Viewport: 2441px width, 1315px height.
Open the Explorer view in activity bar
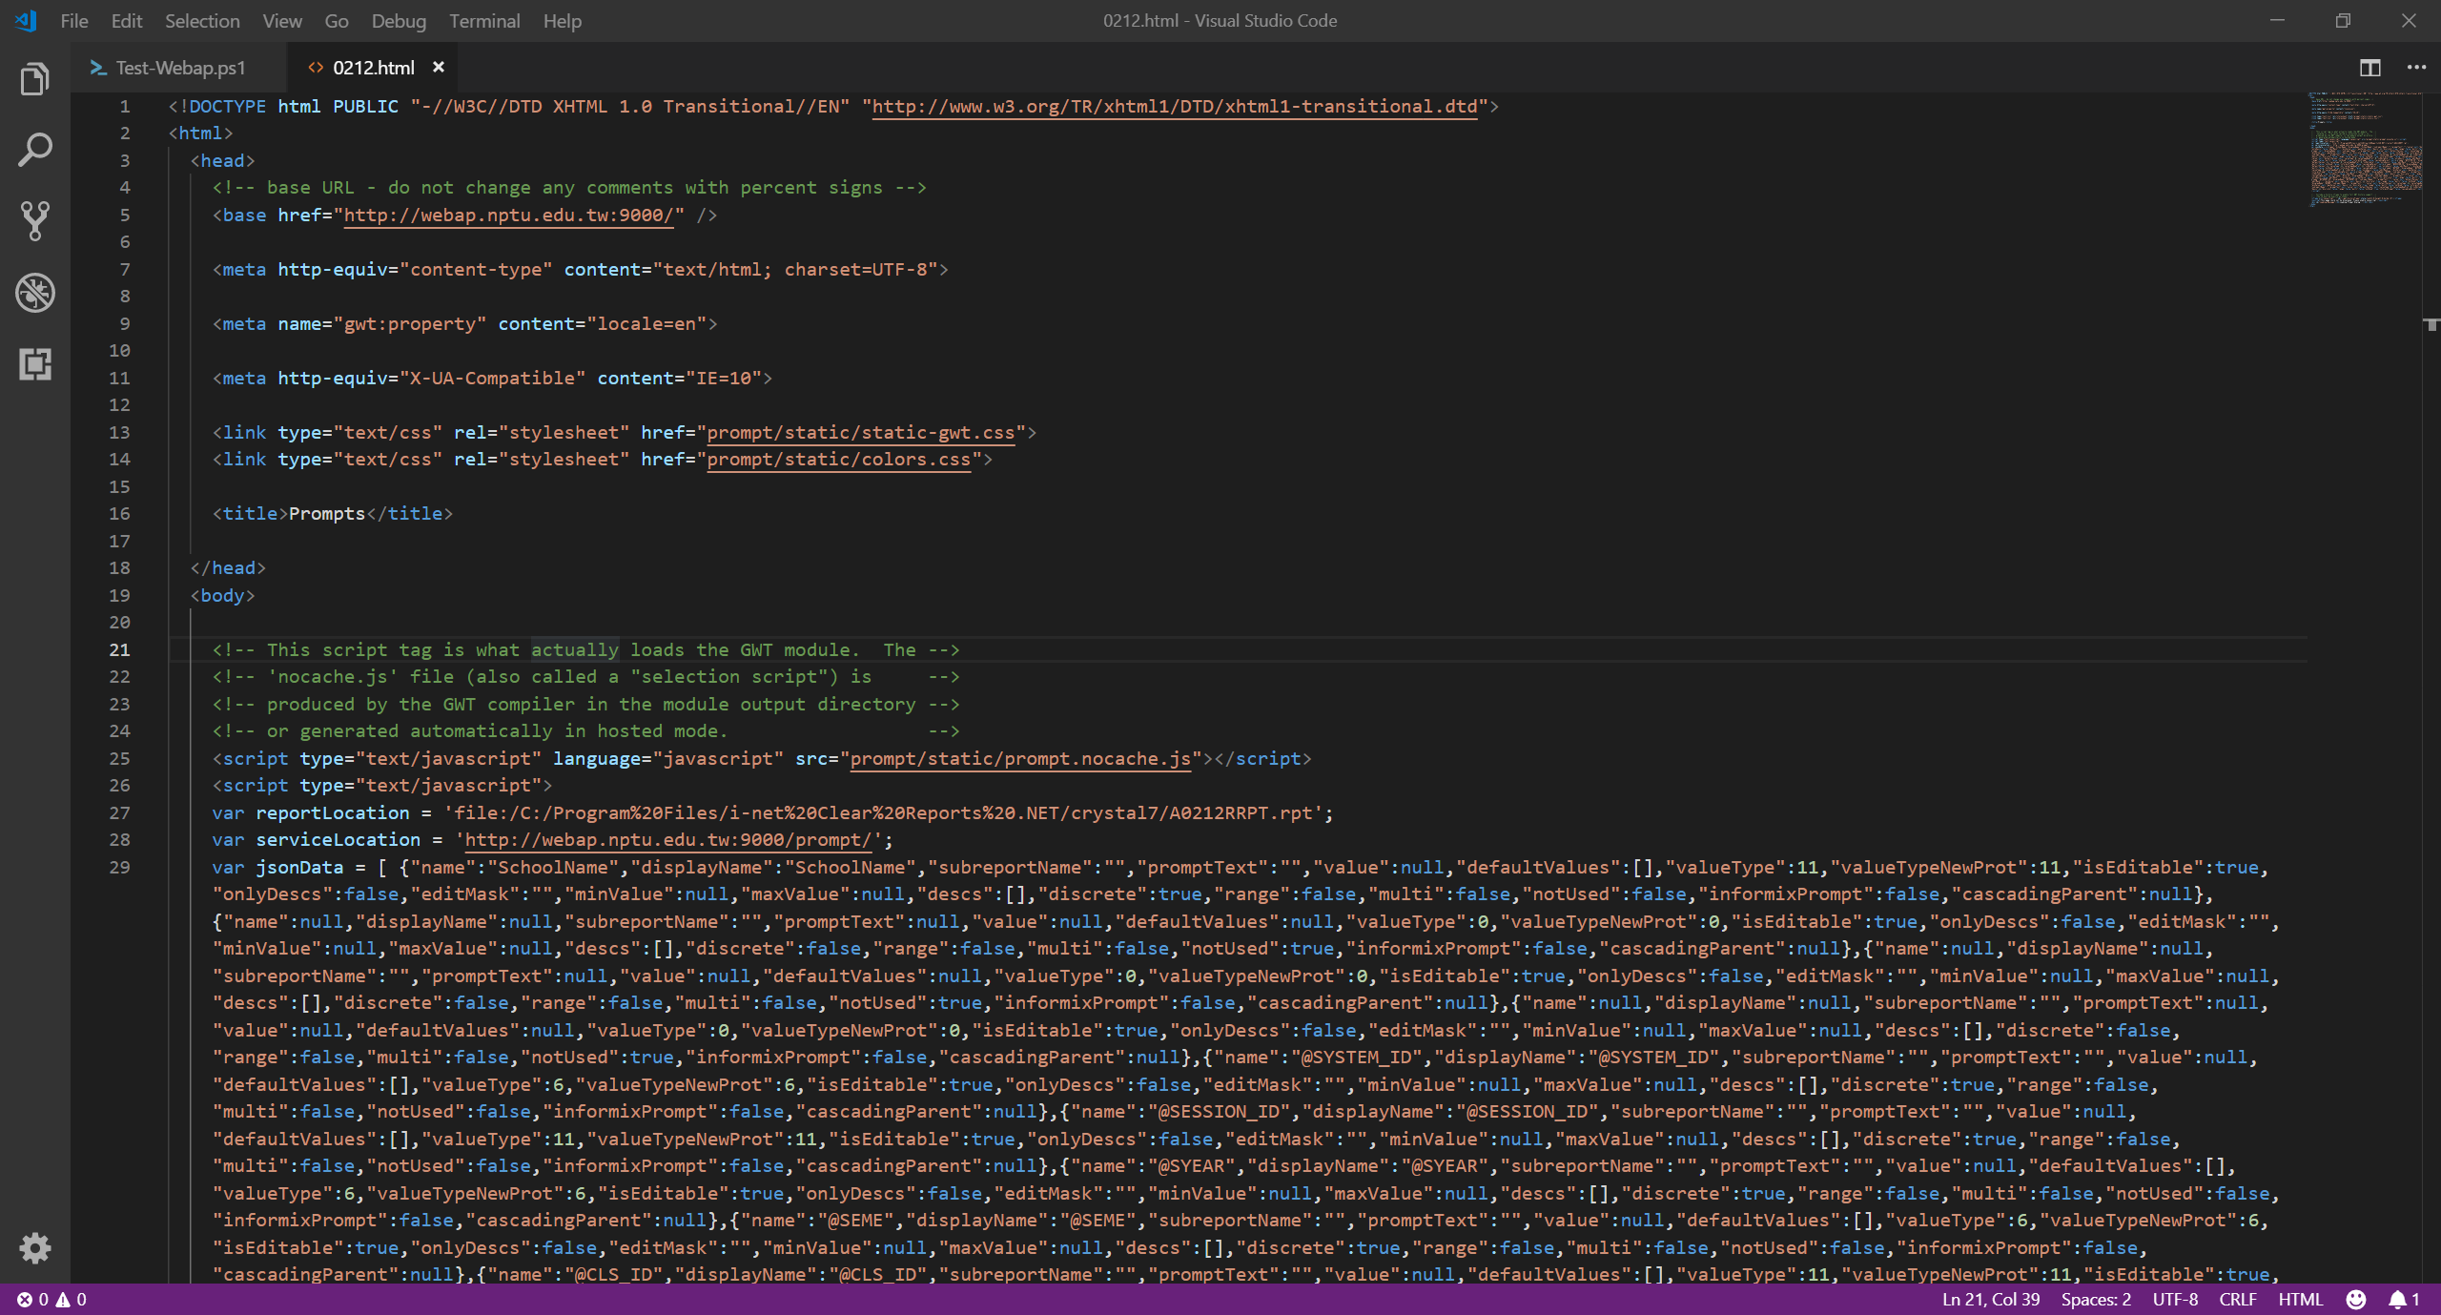click(35, 79)
